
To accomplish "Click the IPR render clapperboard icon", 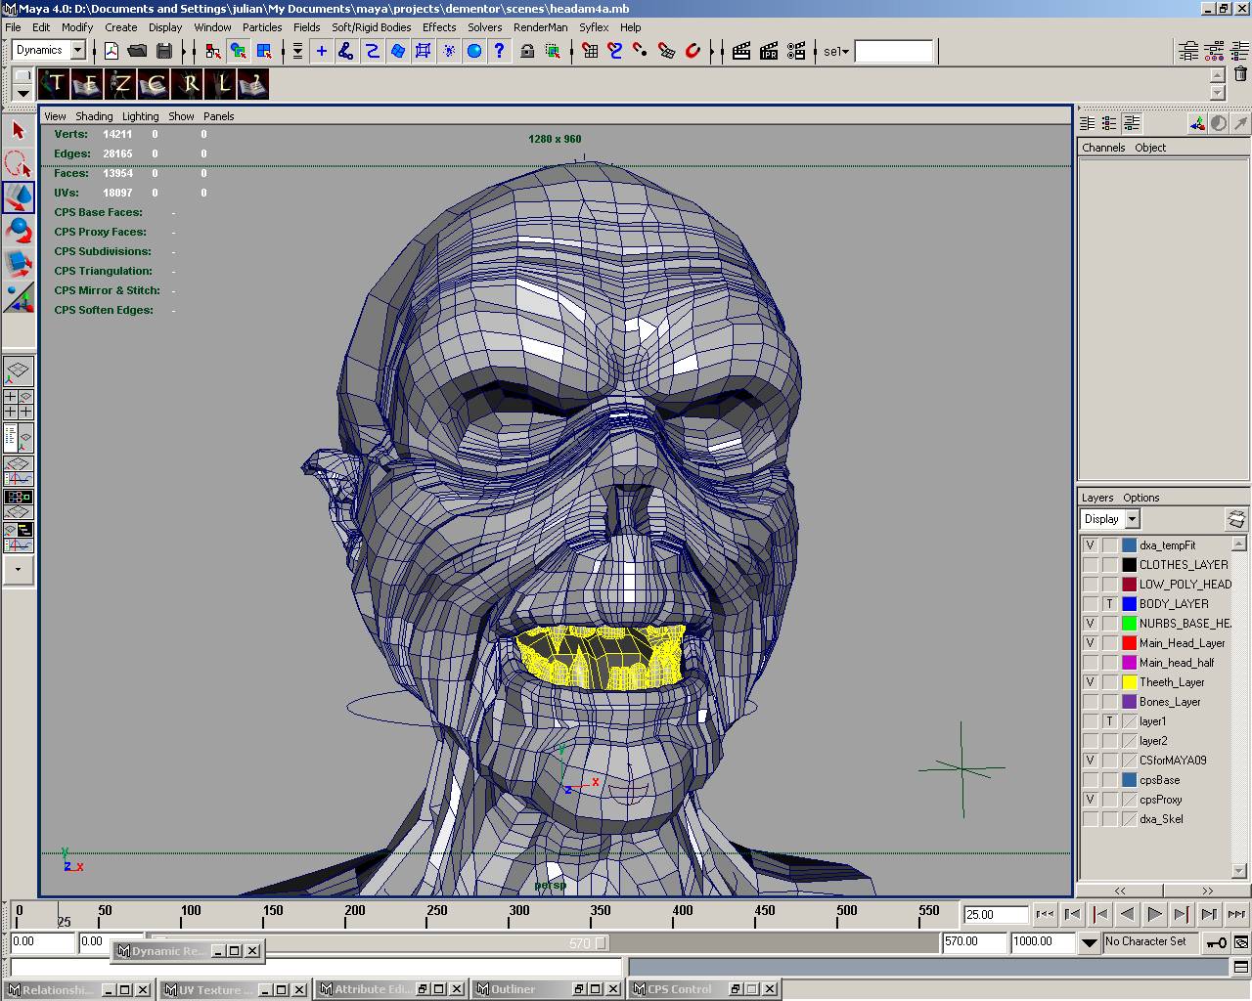I will click(x=769, y=51).
